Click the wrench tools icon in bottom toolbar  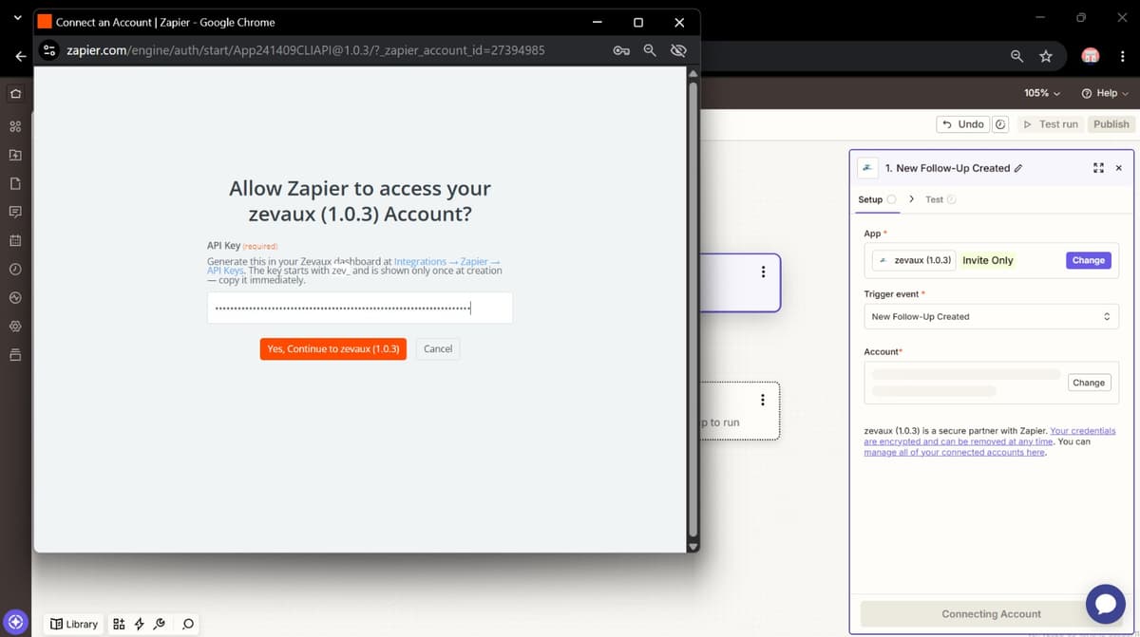160,624
